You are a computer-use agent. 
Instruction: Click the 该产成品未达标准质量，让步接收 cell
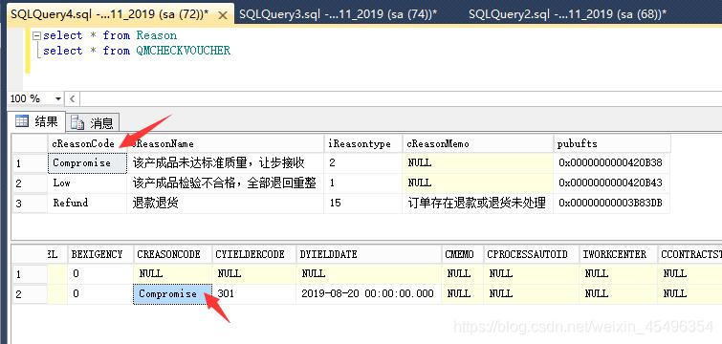tap(225, 162)
